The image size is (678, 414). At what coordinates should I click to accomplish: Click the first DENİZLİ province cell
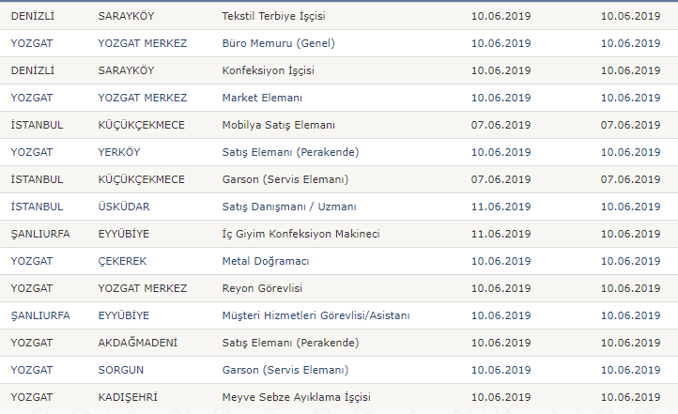tap(33, 16)
